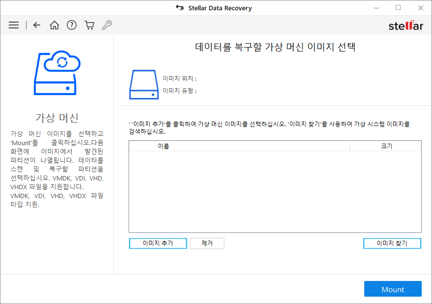This screenshot has height=304, width=432.
Task: Click the Mount button
Action: click(393, 289)
